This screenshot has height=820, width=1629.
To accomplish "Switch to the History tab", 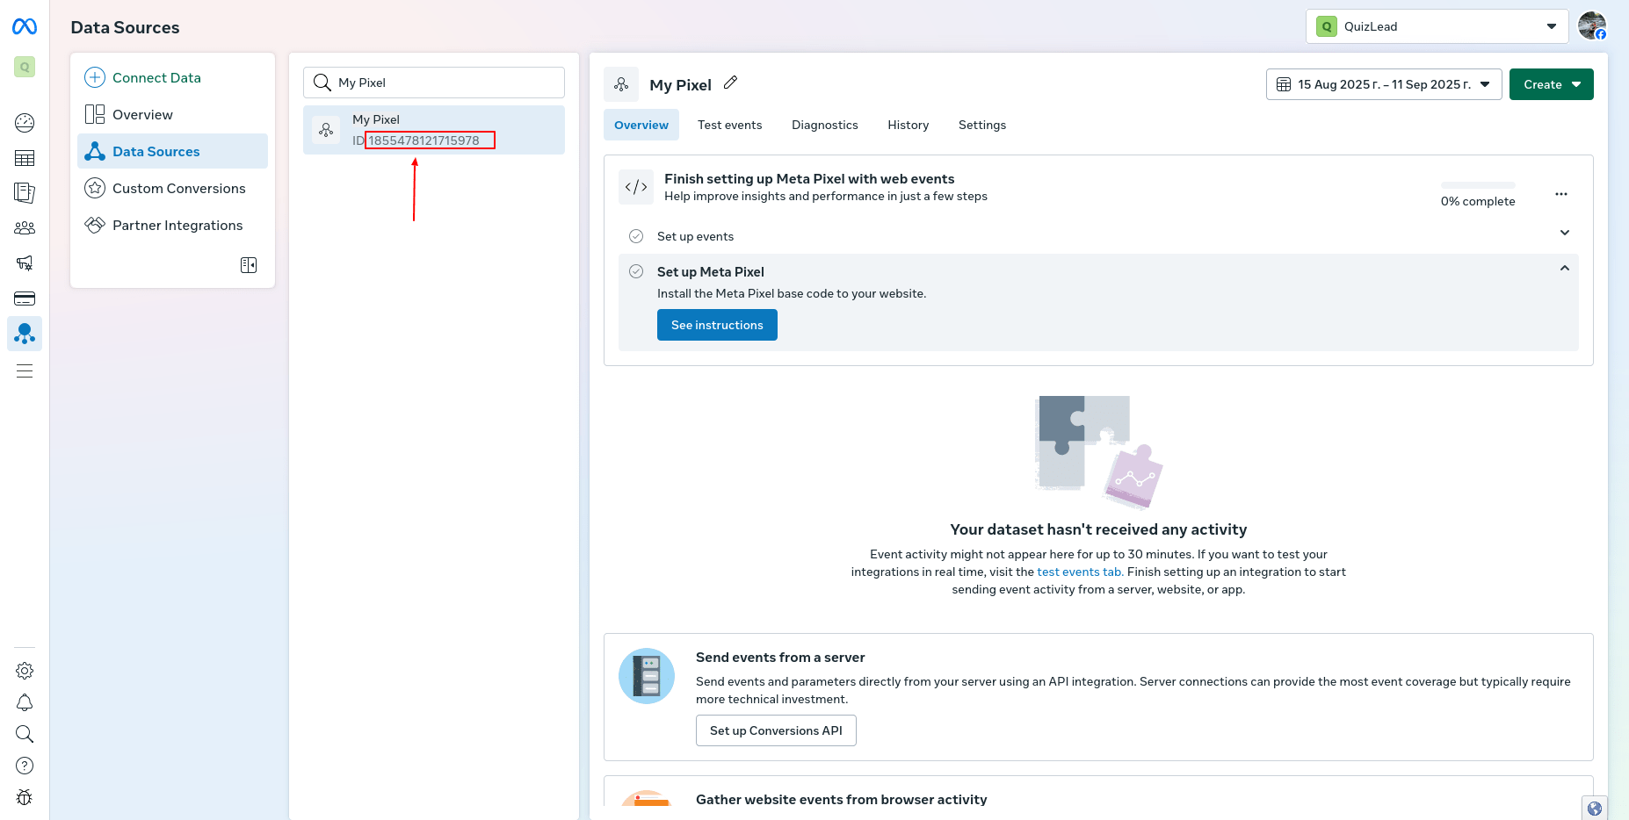I will tap(908, 125).
